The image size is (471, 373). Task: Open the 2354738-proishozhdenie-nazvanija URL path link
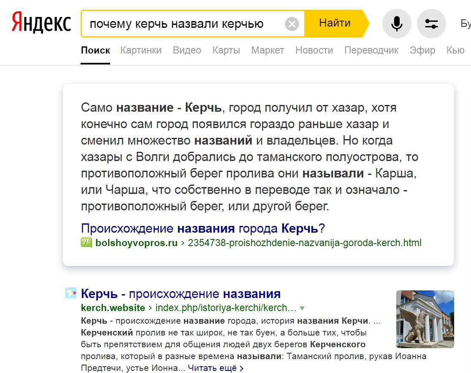click(305, 243)
